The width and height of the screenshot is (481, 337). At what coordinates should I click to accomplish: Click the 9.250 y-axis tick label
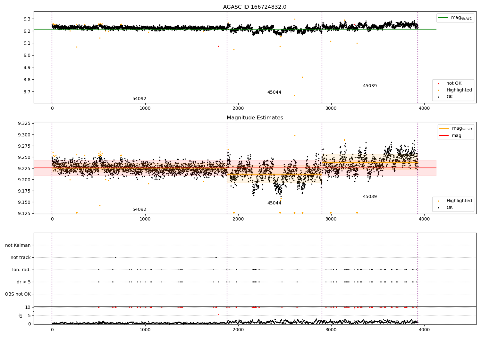(x=24, y=157)
